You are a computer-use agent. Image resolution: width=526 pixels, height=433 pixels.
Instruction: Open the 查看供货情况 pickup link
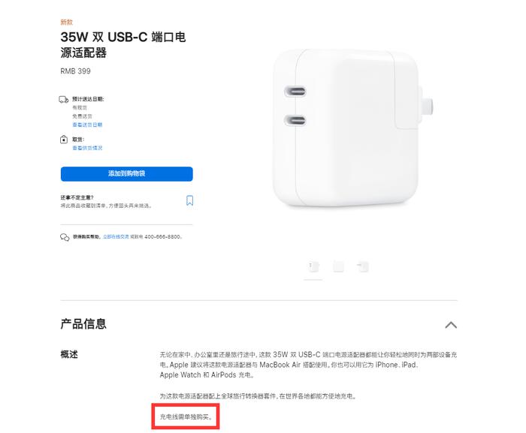point(87,148)
